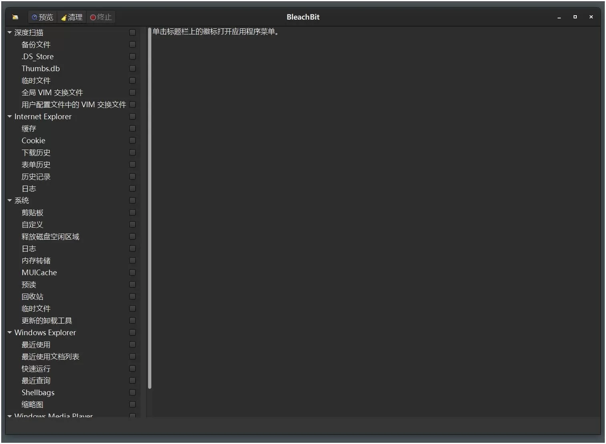The image size is (606, 444).
Task: Select the 释放磁盘空闲区域 item
Action: 50,236
